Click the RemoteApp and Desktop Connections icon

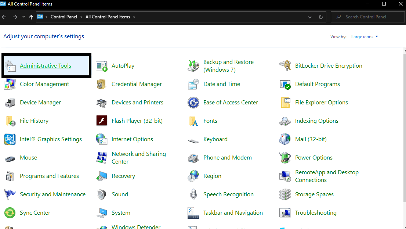point(285,176)
